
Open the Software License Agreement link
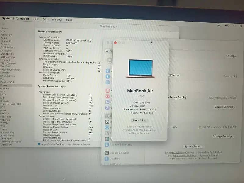[x=179, y=152]
